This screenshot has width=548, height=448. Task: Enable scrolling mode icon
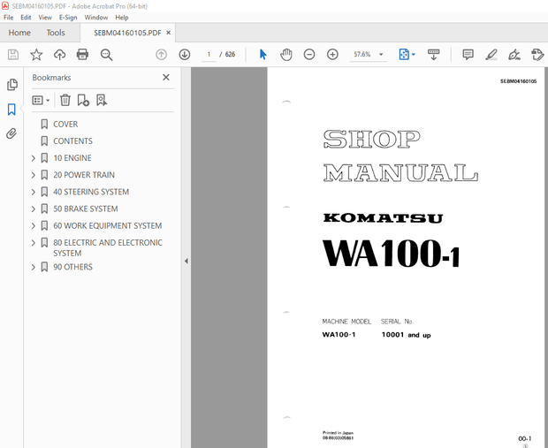433,55
